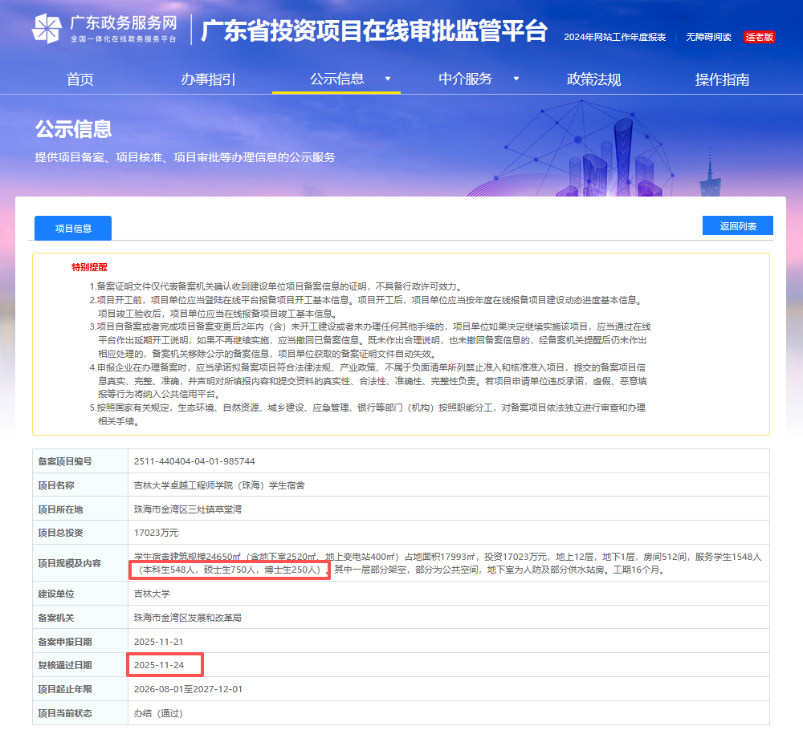Click filing date 2025-11-21

pos(159,642)
